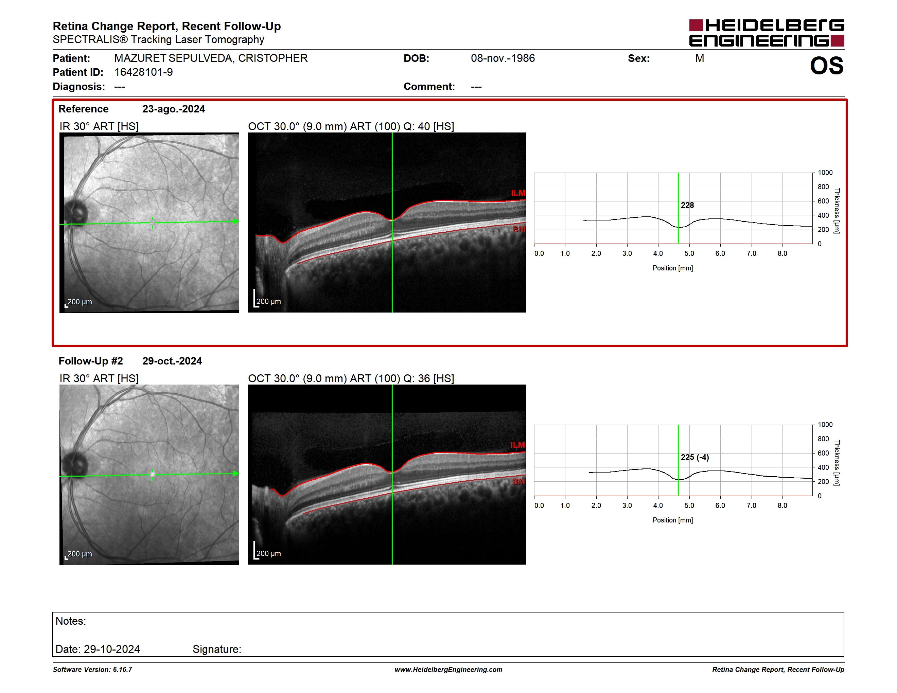Click the www.HeidelbergEngineering.com link
Screen dimensions: 897x693
tap(448, 670)
